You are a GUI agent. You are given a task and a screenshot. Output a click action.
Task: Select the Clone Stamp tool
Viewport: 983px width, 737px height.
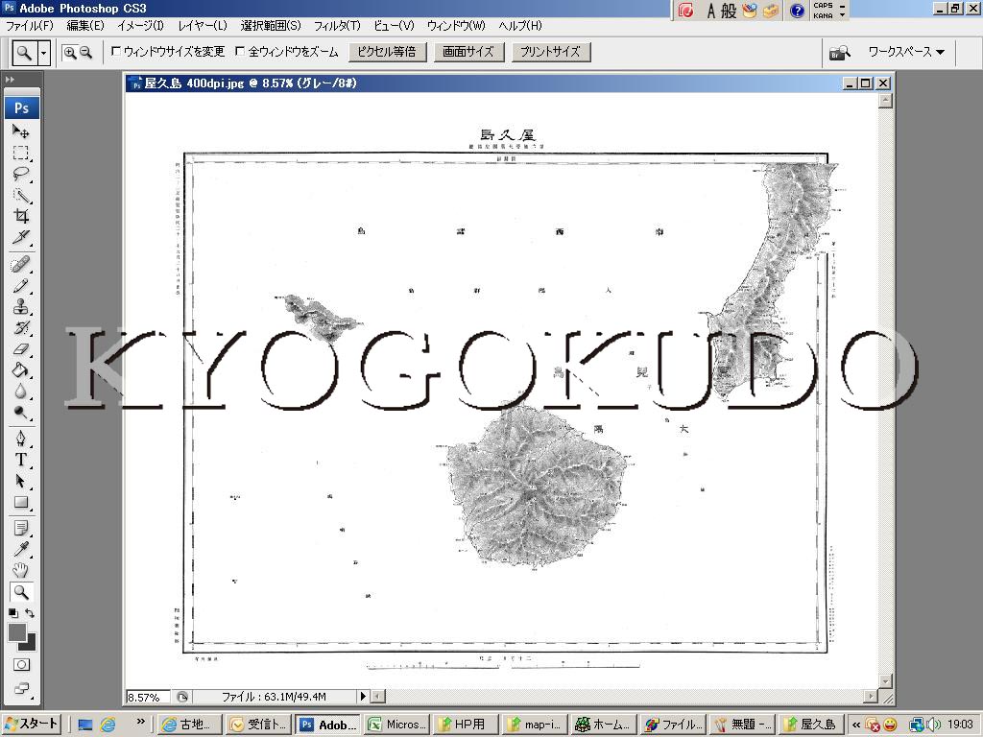(x=21, y=307)
